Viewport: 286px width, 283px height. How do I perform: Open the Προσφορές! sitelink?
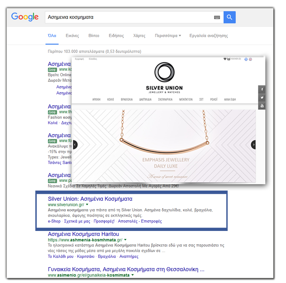(x=104, y=221)
